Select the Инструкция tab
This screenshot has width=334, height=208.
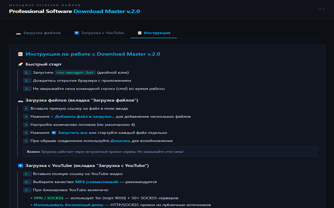pyautogui.click(x=154, y=33)
